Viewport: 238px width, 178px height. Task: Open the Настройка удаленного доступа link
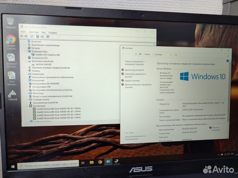pyautogui.click(x=135, y=75)
